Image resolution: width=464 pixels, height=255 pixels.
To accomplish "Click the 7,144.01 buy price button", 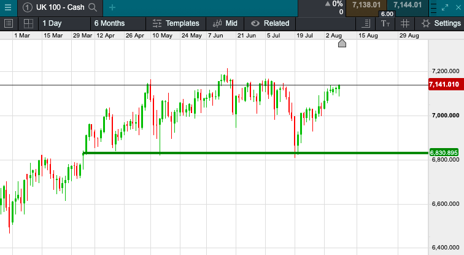I will [408, 6].
